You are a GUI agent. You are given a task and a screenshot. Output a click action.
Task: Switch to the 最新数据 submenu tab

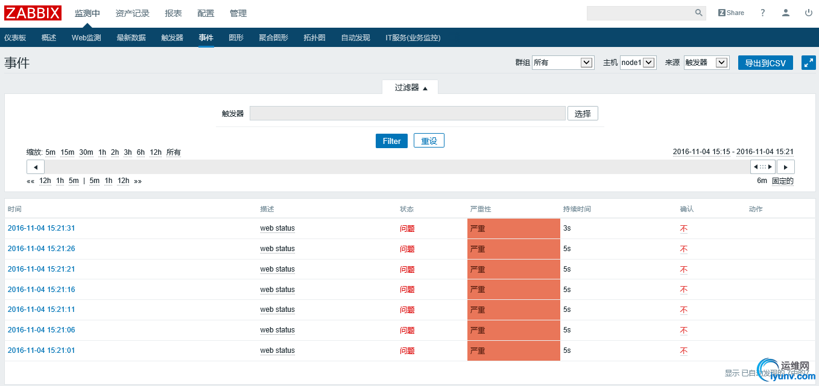131,37
